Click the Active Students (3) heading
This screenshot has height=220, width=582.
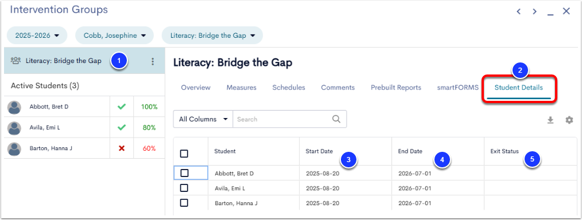(x=45, y=85)
